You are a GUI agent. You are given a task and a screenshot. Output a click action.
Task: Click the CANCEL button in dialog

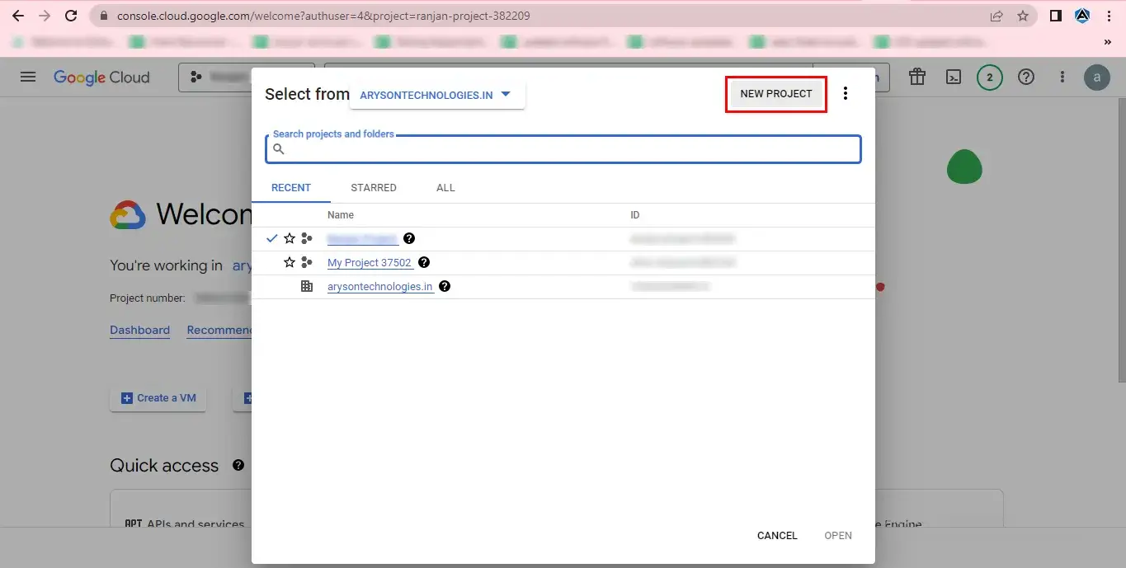click(777, 536)
